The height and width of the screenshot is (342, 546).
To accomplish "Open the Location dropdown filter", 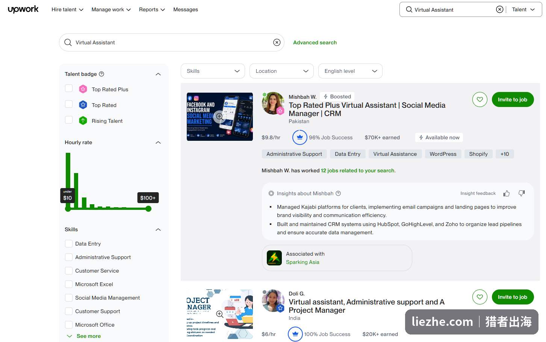I will pyautogui.click(x=281, y=71).
